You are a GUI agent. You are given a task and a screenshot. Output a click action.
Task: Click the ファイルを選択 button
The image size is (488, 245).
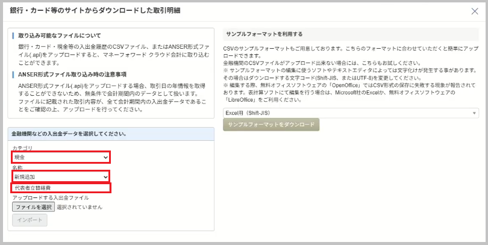click(x=34, y=206)
